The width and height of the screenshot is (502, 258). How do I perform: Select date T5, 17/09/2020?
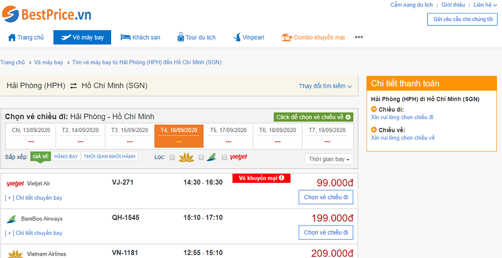pyautogui.click(x=228, y=136)
